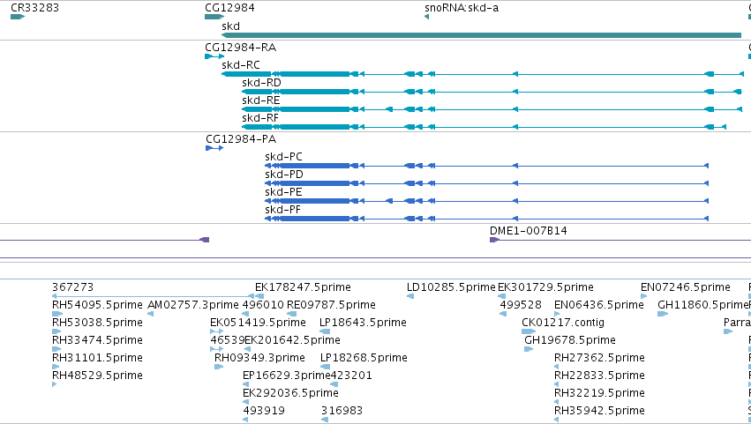Select the CG12984-PA protein label
The width and height of the screenshot is (751, 424).
(x=241, y=139)
